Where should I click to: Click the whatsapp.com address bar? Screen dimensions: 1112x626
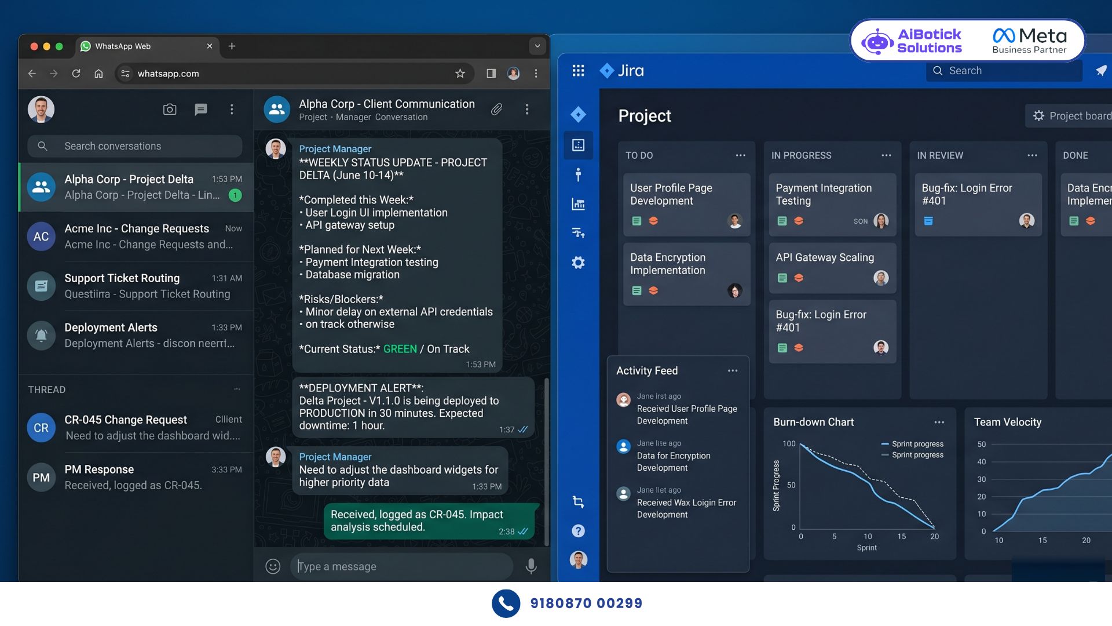click(x=294, y=74)
